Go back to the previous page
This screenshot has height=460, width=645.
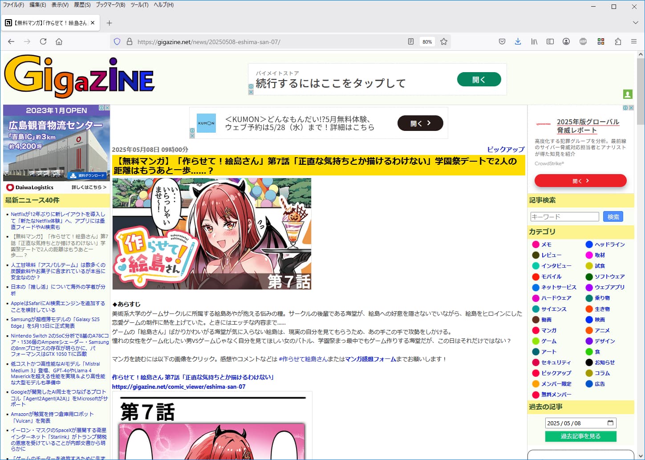click(11, 41)
